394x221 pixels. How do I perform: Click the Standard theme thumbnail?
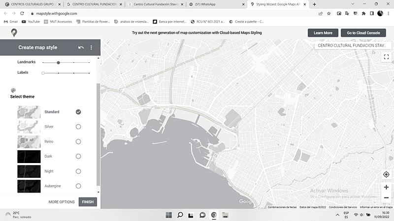(29, 112)
